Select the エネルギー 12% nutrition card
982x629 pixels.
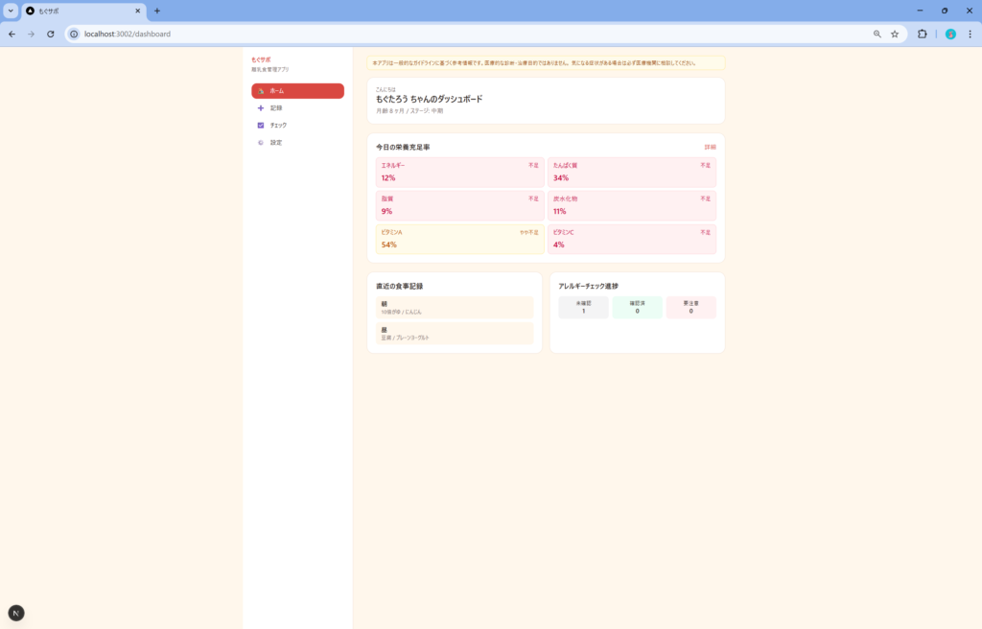point(459,172)
